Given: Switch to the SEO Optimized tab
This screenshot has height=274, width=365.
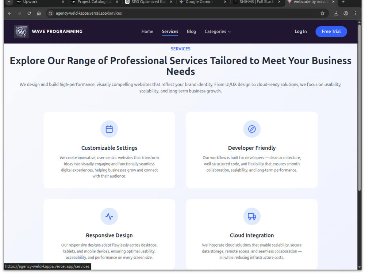Looking at the screenshot, I should click(x=148, y=2).
